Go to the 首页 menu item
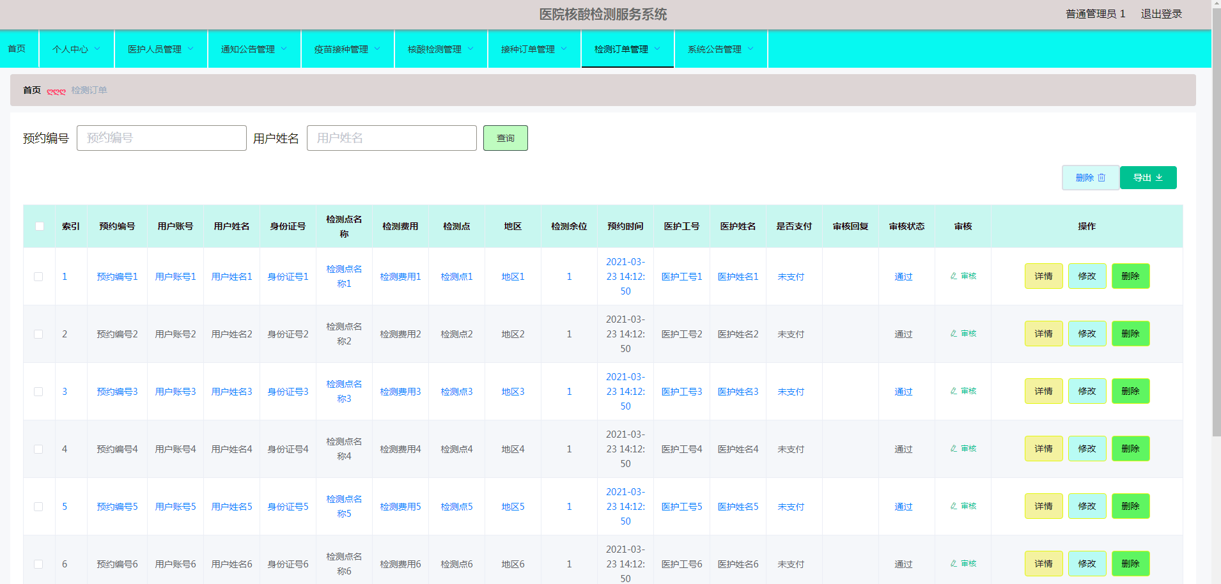Screen dimensions: 1221x584 pos(17,49)
